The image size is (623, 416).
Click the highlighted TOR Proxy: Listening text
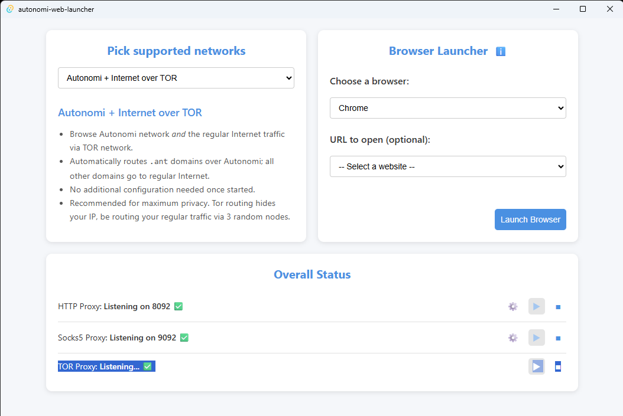[x=99, y=366]
